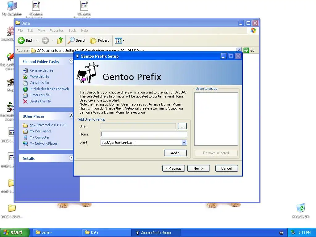Screen dimensions: 316x237
Task: Click the Rename this file icon
Action: 25,71
